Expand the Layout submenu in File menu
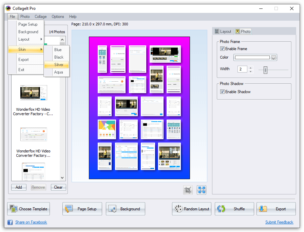 tap(26, 39)
